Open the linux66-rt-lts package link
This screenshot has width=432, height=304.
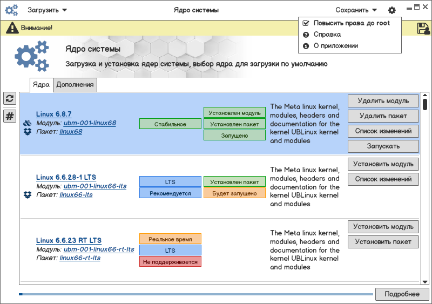click(x=80, y=258)
